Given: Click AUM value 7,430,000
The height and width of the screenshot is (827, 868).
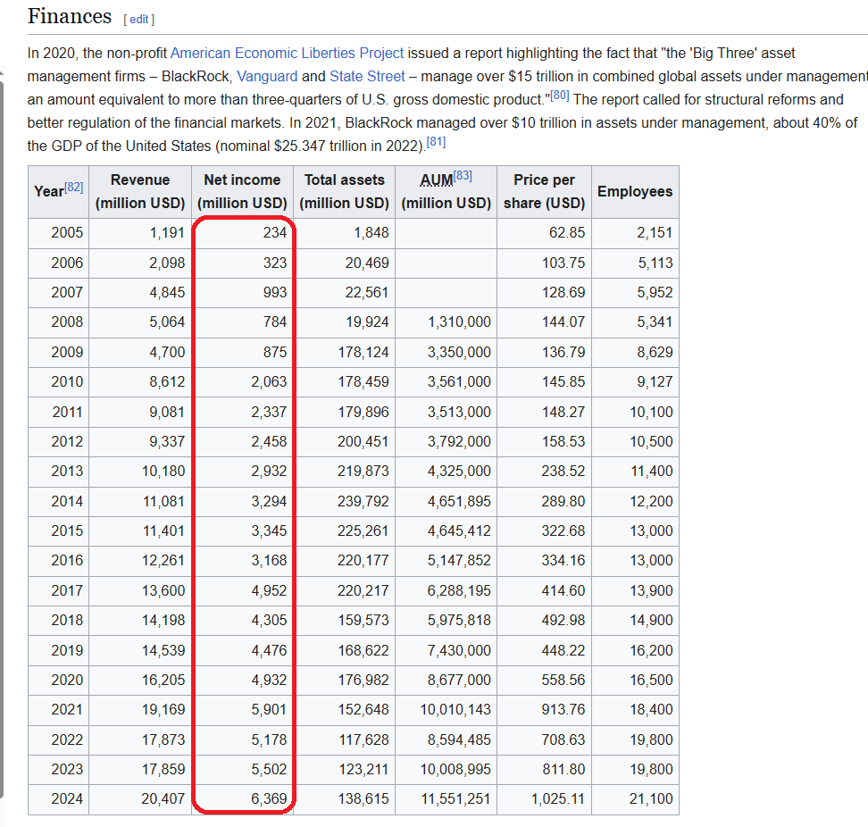Looking at the screenshot, I should [460, 650].
